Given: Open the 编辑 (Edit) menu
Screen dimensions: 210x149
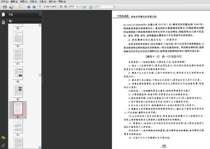Looking at the screenshot, I should click(x=14, y=1).
